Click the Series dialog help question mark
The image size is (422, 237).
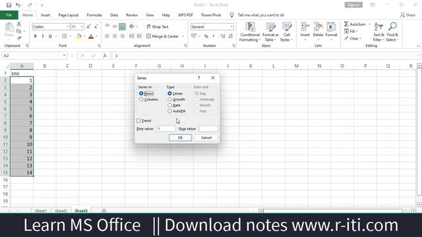click(x=199, y=78)
